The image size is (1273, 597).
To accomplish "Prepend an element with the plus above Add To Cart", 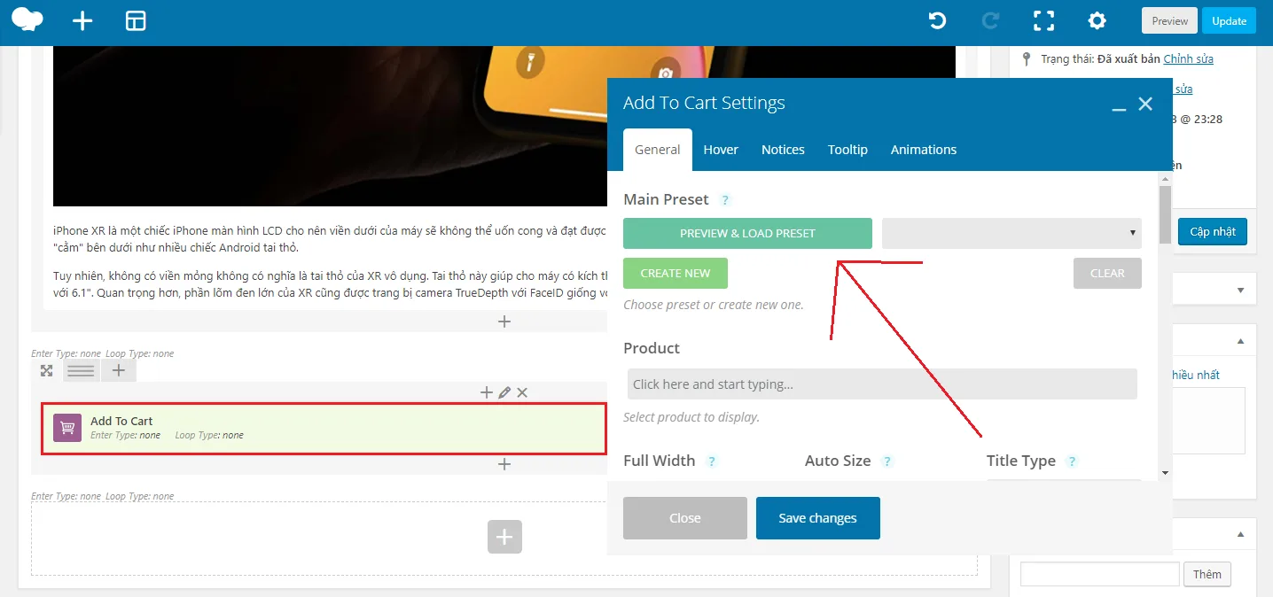I will [486, 392].
